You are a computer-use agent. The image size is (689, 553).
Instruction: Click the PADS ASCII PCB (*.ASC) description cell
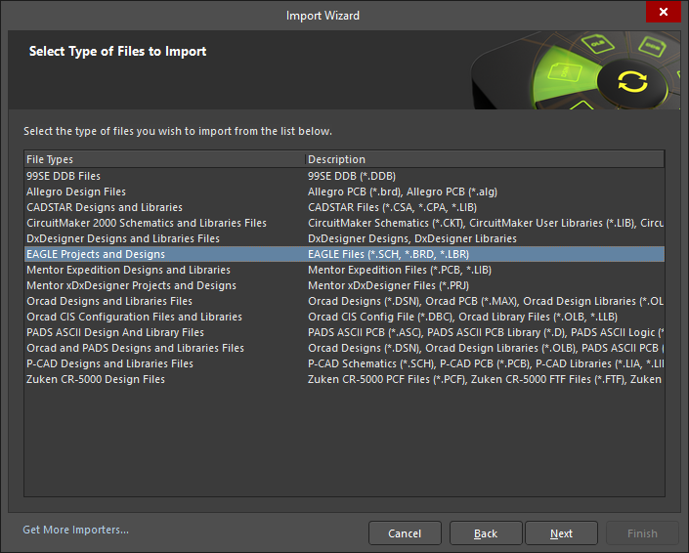[486, 332]
